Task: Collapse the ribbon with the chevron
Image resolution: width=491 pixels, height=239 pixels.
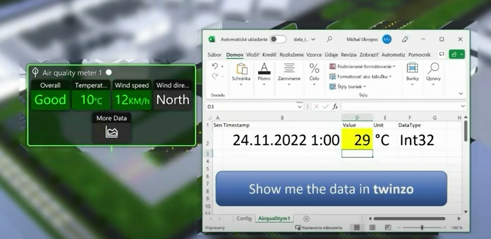Action: [461, 93]
